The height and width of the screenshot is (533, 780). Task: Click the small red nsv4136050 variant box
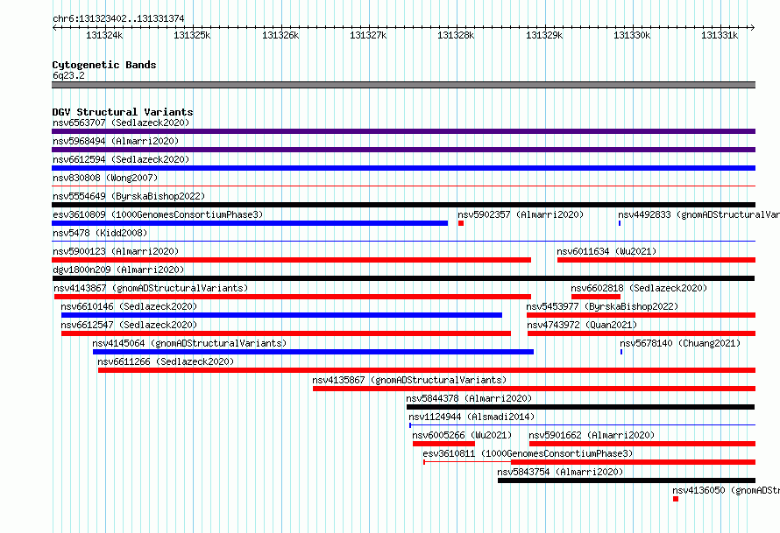pos(676,499)
